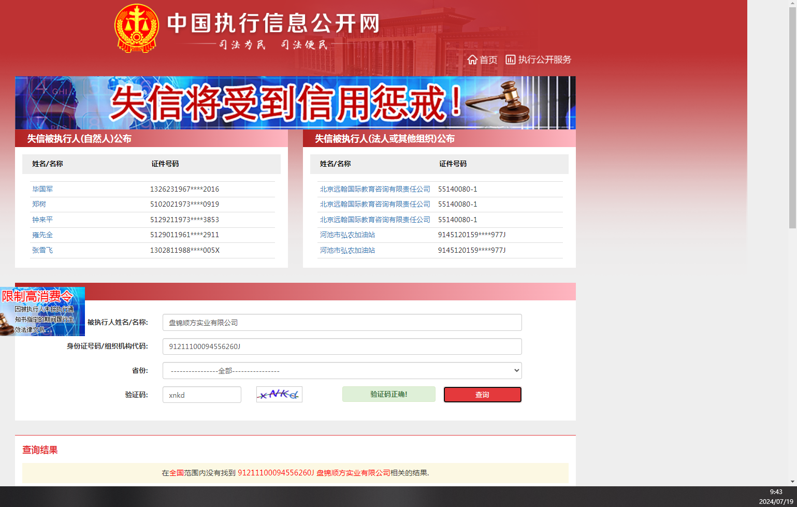Click the no-results message for 盘锦顺方实业有限公司

click(295, 473)
